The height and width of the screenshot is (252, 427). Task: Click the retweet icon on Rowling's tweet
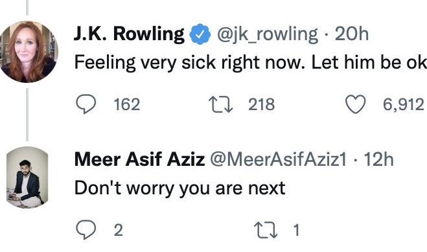[220, 105]
